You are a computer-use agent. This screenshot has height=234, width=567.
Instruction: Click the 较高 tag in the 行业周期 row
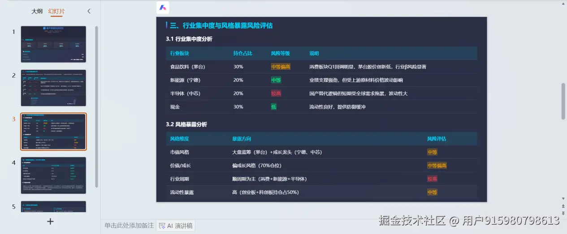point(432,179)
